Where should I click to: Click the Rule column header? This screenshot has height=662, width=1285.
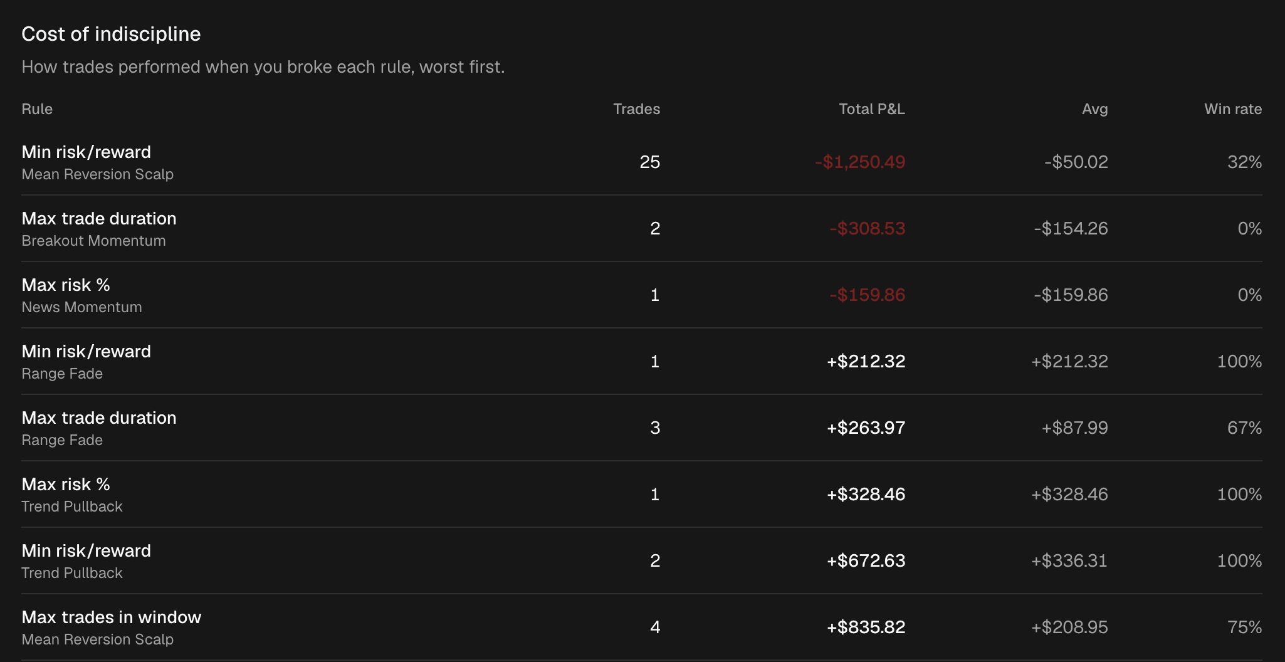tap(37, 109)
